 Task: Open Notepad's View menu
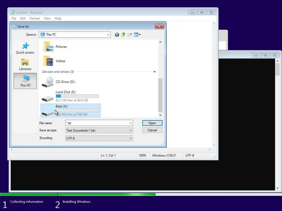pos(47,18)
